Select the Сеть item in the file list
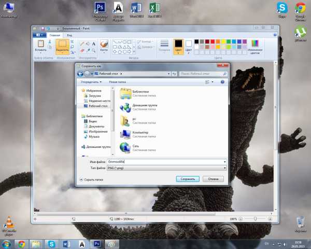311x249 pixels. pos(138,148)
